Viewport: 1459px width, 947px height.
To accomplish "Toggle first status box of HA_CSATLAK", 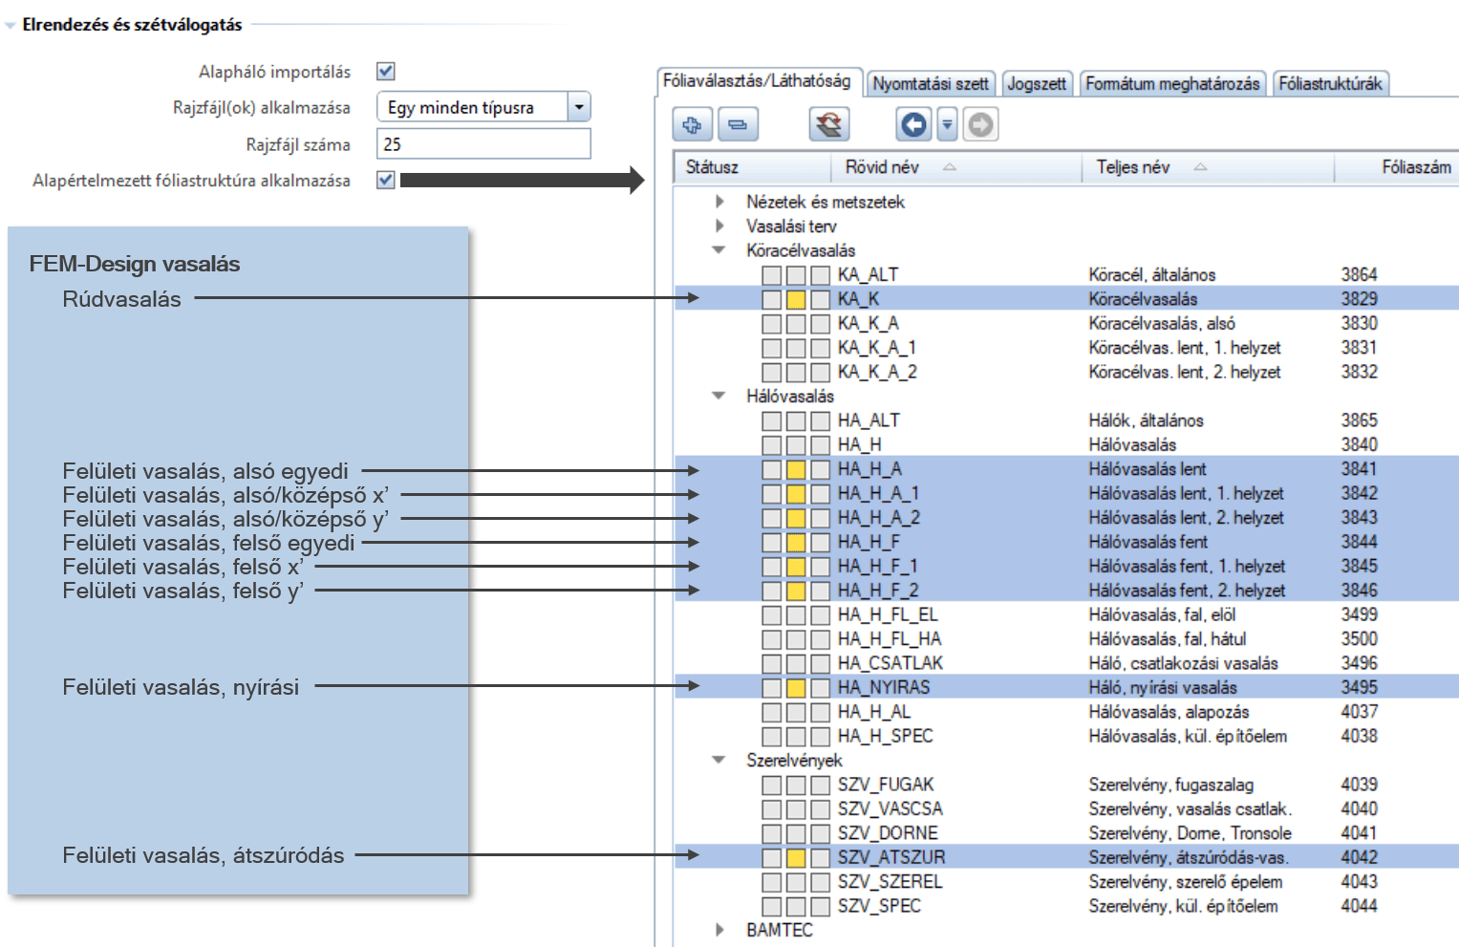I will (x=772, y=663).
